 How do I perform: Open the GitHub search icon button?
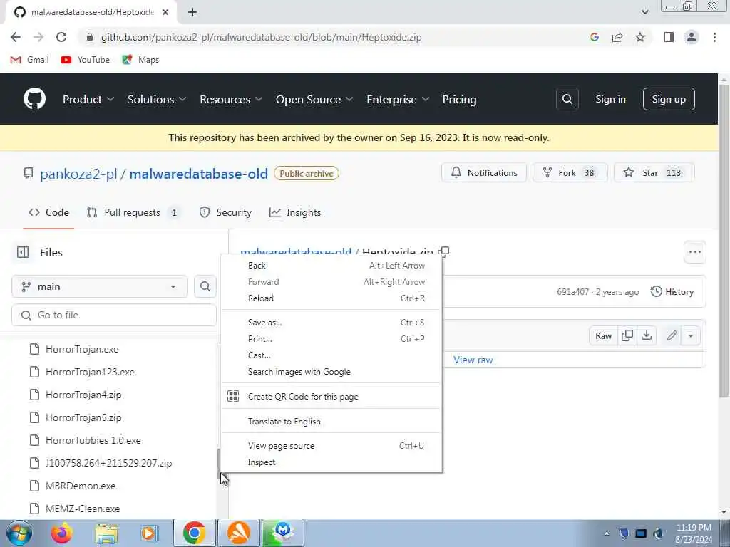click(x=567, y=99)
